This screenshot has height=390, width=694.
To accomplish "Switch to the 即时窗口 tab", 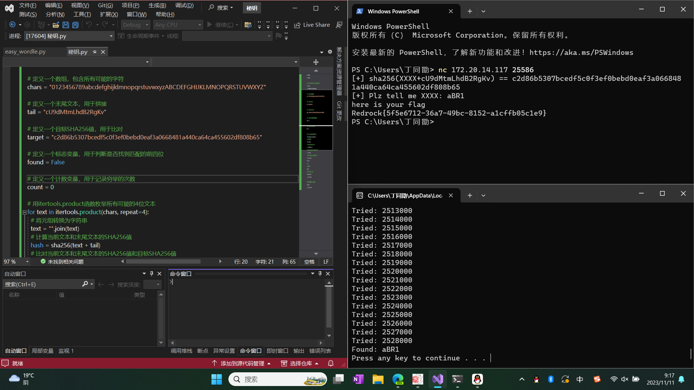I will coord(278,351).
